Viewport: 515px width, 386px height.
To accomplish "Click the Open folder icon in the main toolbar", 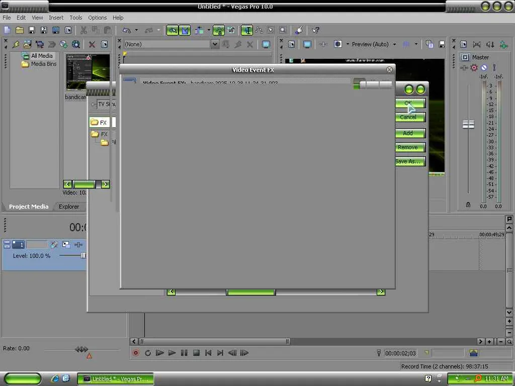I will pyautogui.click(x=20, y=30).
